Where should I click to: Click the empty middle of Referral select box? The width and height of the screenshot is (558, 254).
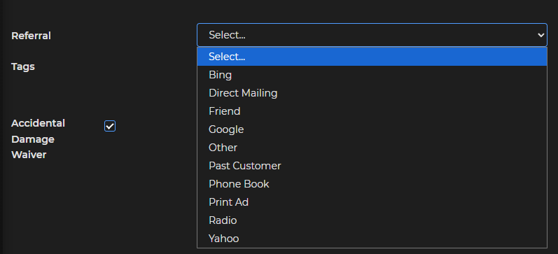(372, 35)
